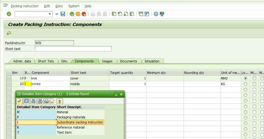Open the SAP window menu icon
Screen dimensions: 264x139
[x=6, y=6]
